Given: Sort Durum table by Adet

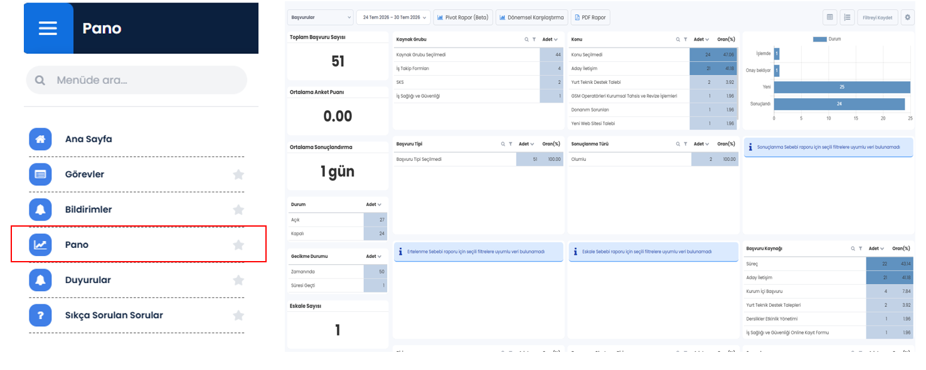Looking at the screenshot, I should [x=374, y=205].
